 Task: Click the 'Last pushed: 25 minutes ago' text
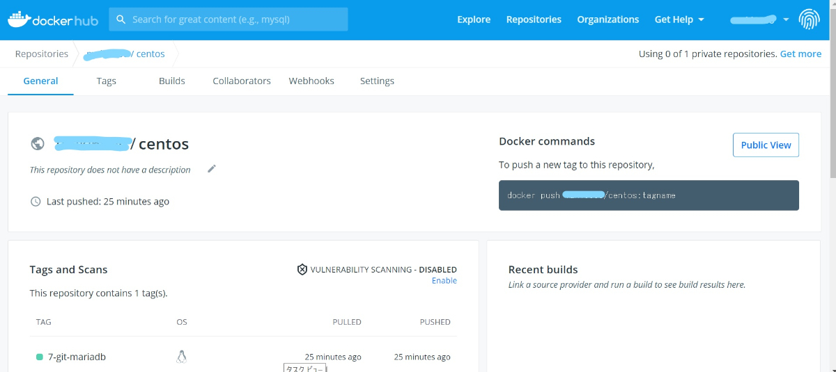point(108,202)
